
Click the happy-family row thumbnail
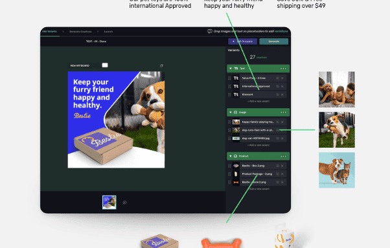point(236,122)
